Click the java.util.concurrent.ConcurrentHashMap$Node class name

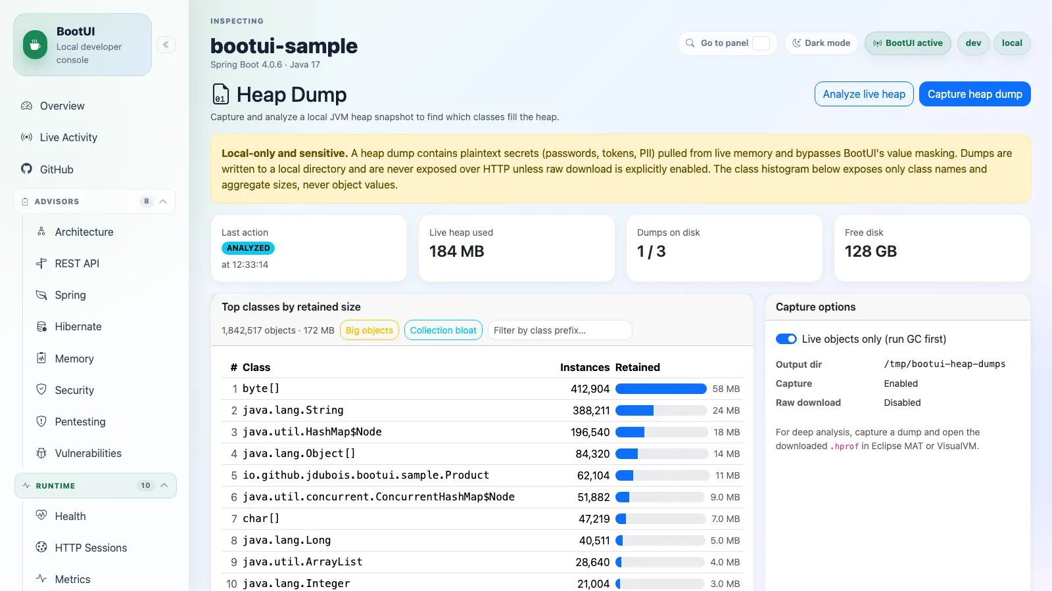[379, 497]
